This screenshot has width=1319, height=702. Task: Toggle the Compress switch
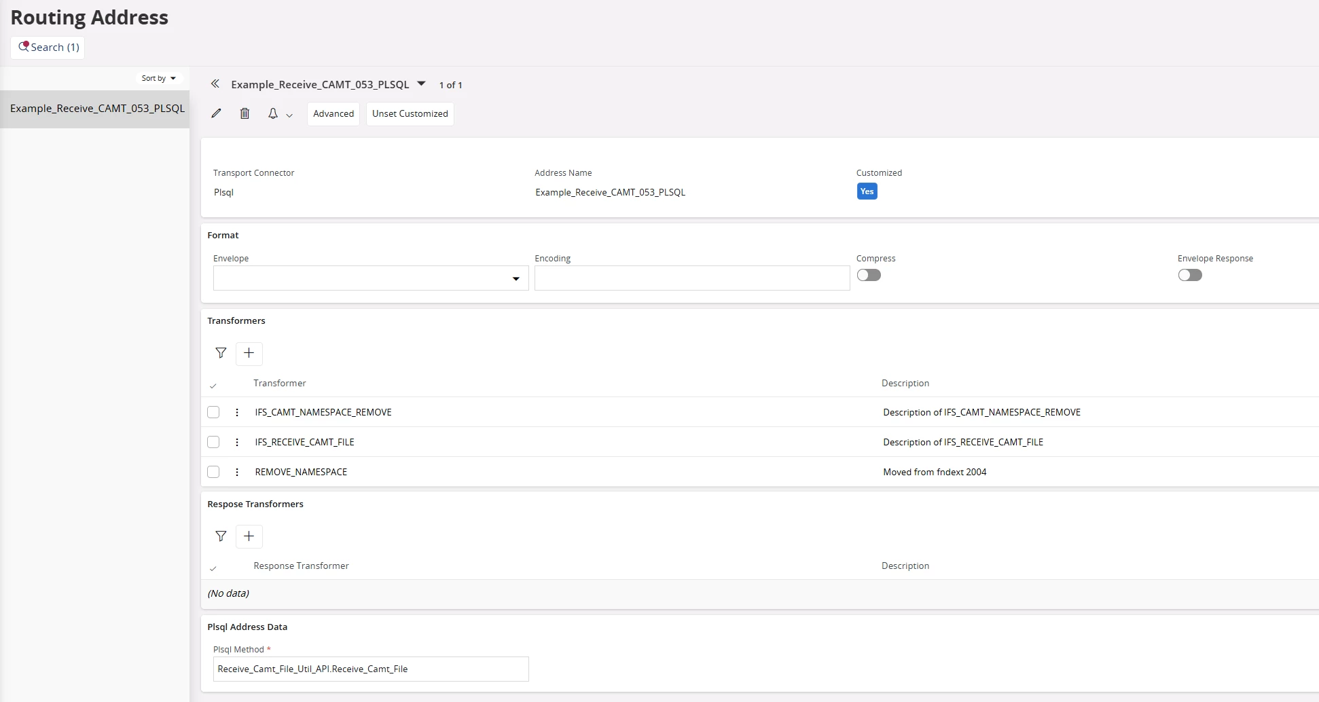point(869,275)
